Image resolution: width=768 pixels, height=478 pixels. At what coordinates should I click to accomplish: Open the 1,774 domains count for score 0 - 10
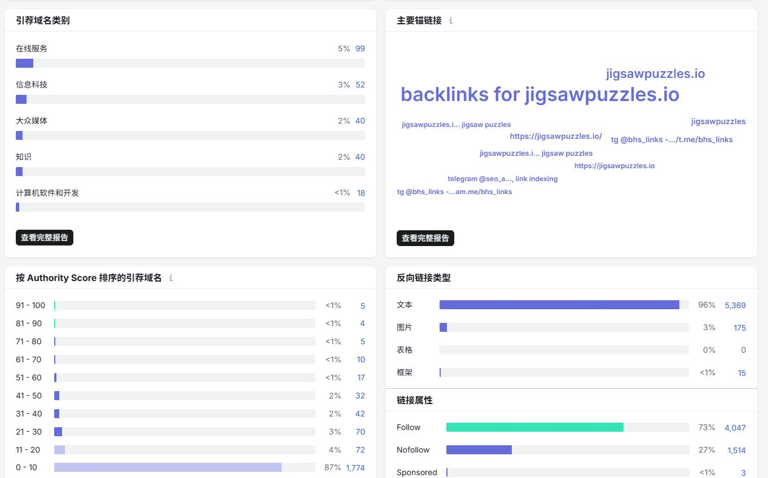click(x=356, y=468)
